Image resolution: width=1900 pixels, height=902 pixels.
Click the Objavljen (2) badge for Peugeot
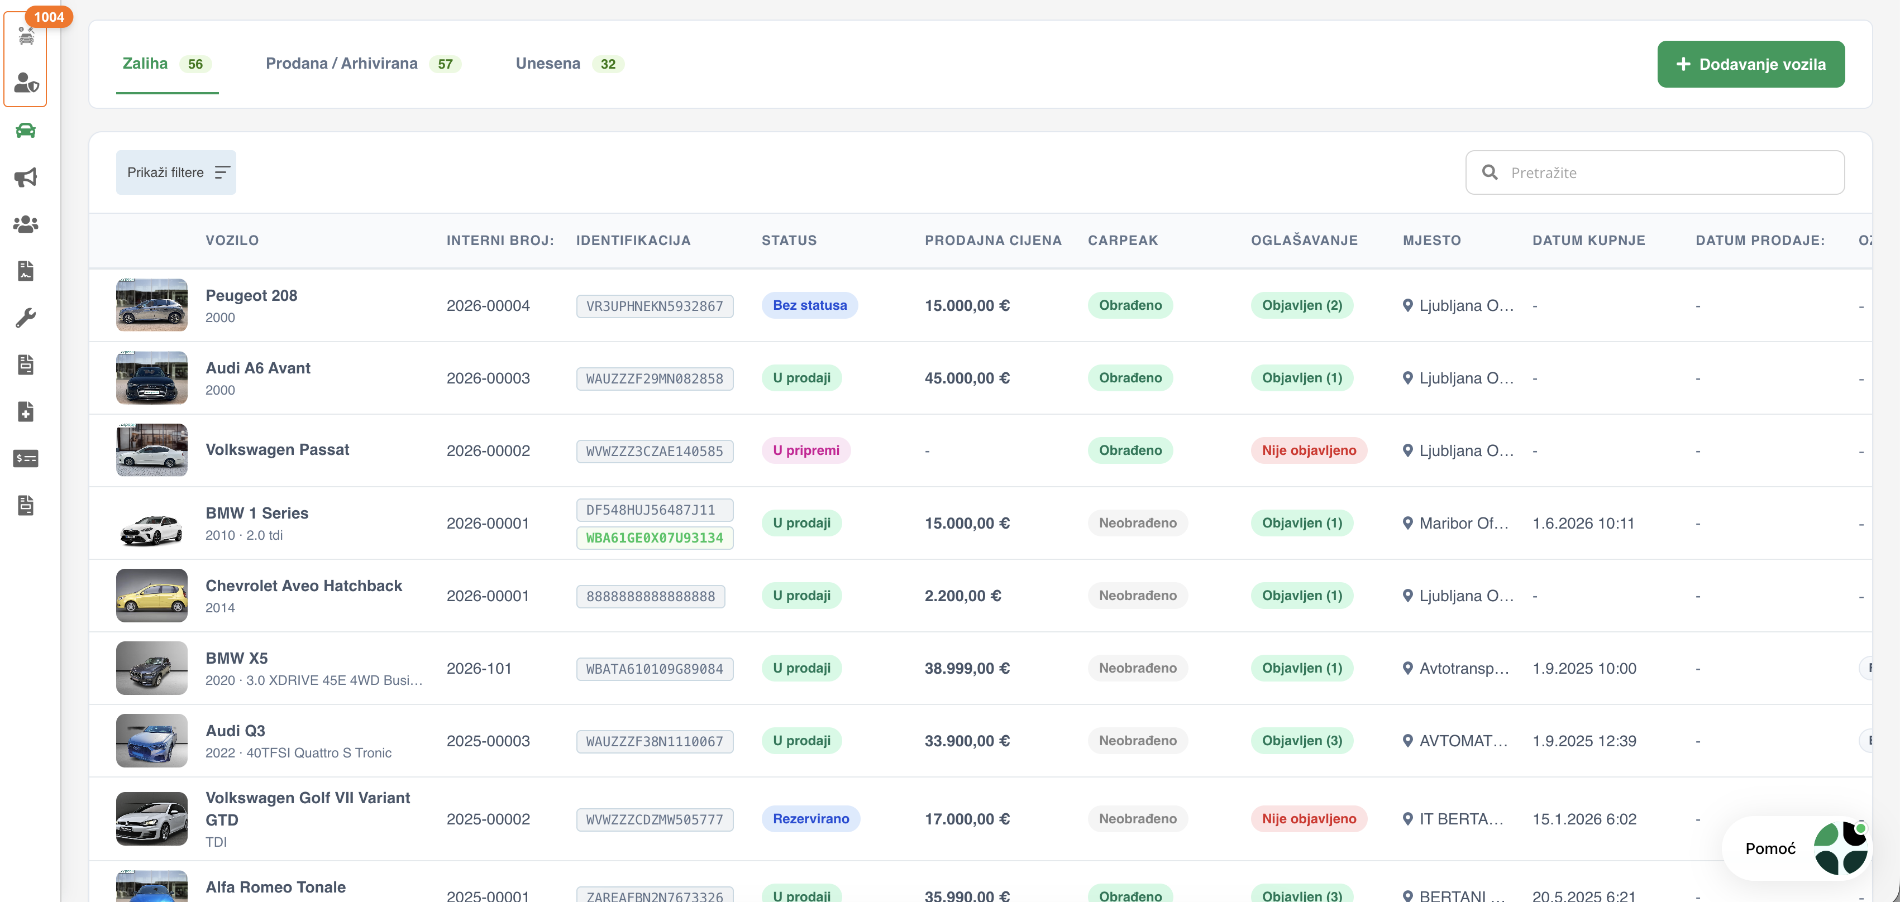coord(1302,305)
